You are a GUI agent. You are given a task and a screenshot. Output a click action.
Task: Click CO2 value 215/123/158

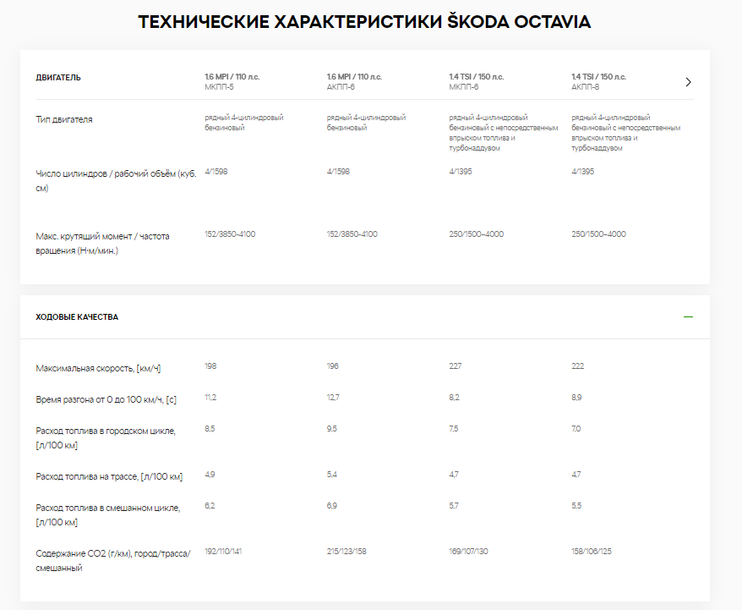346,552
